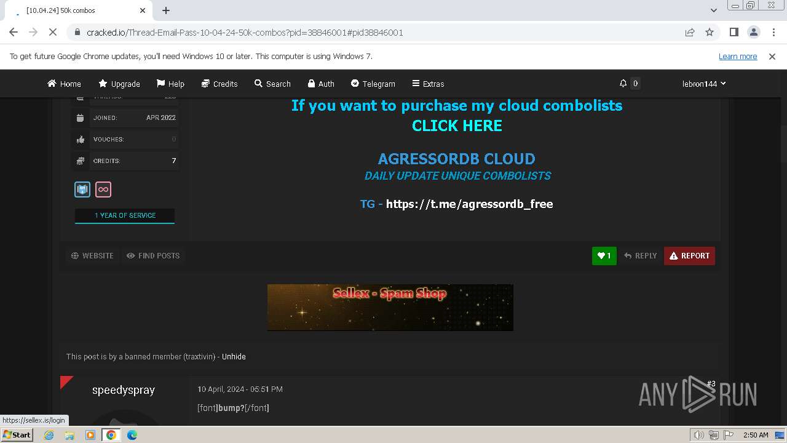Open Microsoft Edge from the taskbar
Viewport: 787px width, 443px height.
tap(132, 435)
